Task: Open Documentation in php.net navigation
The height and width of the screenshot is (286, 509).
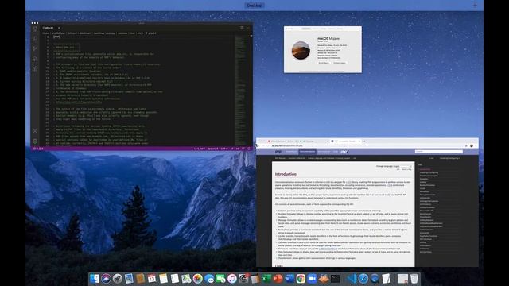Action: coord(307,152)
